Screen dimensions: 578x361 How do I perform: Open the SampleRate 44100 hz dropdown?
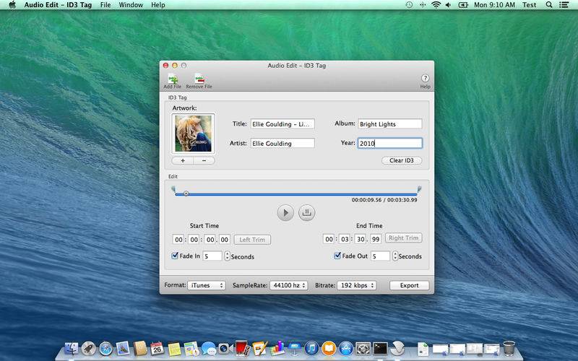click(289, 285)
